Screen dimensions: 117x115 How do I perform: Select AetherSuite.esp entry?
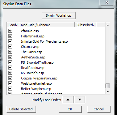(x=33, y=57)
